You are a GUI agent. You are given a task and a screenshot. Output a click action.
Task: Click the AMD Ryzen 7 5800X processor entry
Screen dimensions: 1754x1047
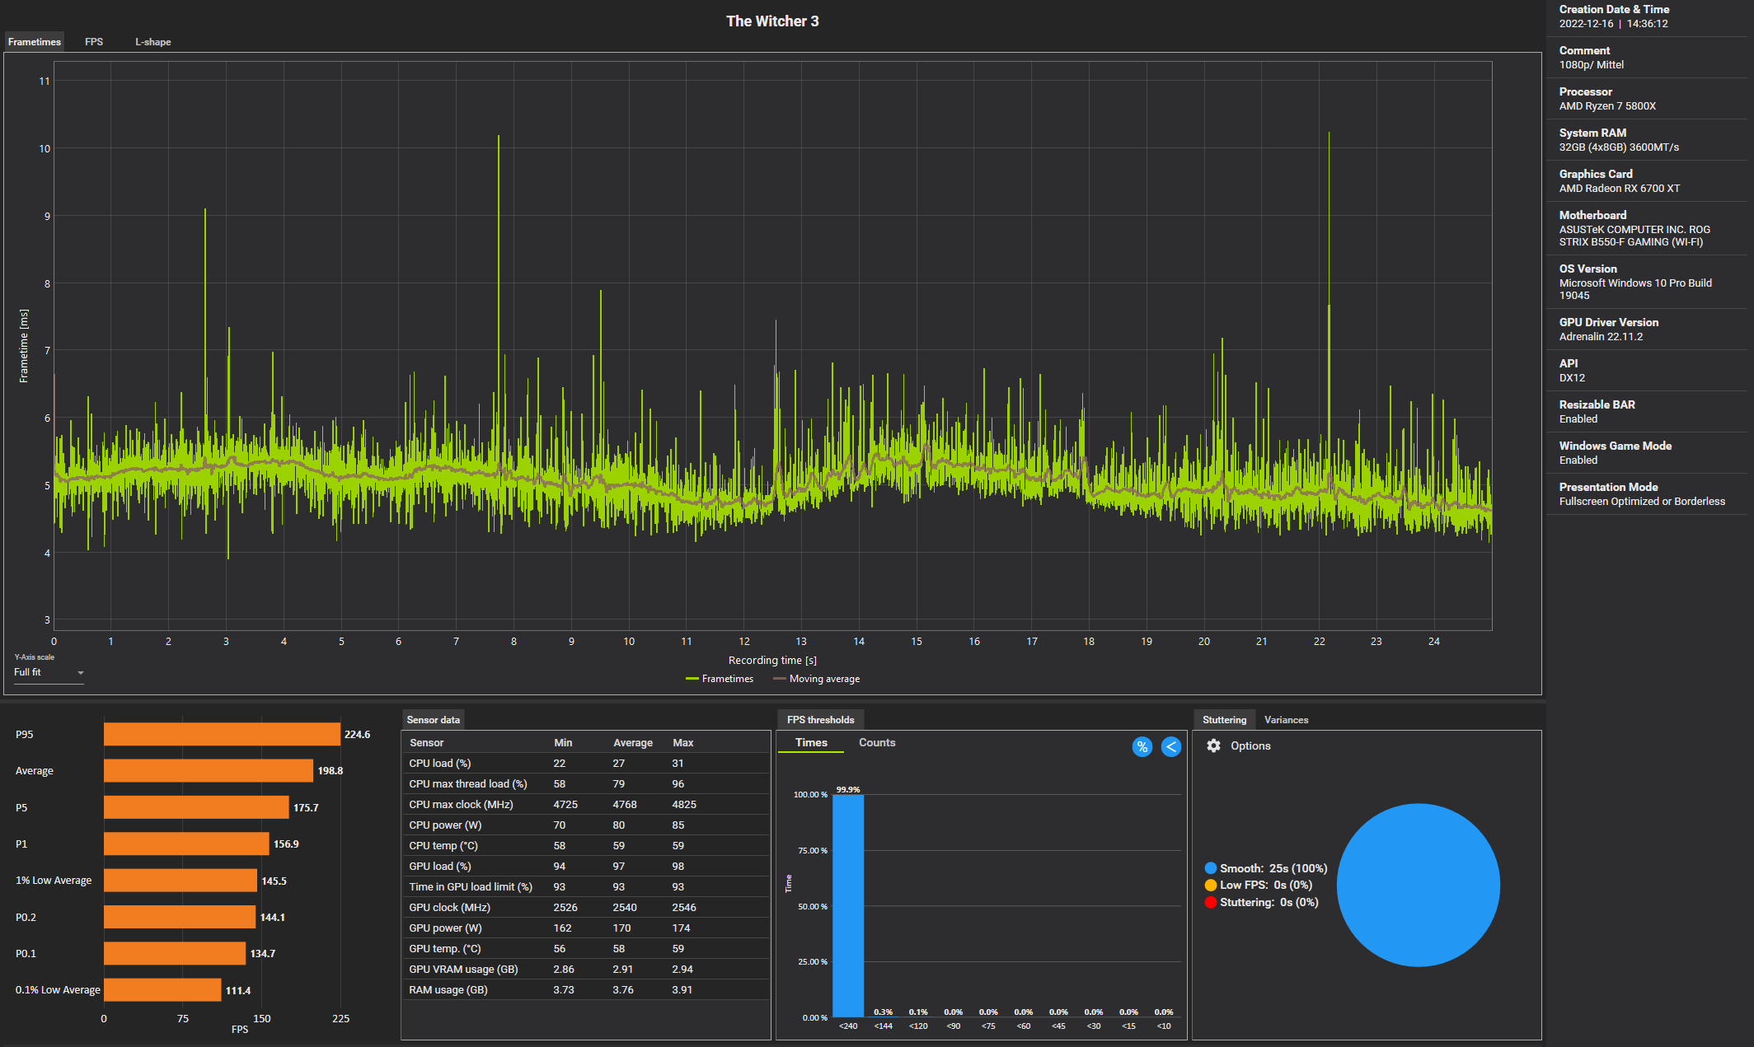(x=1607, y=106)
